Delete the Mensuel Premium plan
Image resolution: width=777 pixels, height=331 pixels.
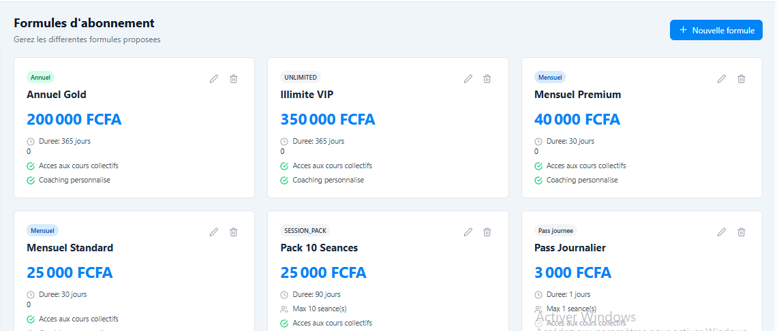(x=742, y=79)
